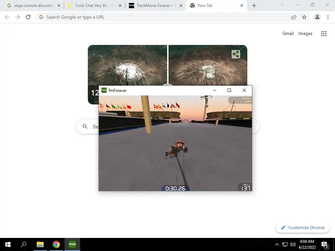Open the Google apps grid
This screenshot has height=251, width=335.
pyautogui.click(x=324, y=34)
